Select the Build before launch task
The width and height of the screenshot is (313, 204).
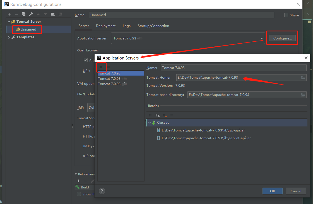pos(85,187)
